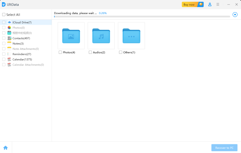Open the Others folder thumbnail
This screenshot has height=153, width=241.
(131, 36)
